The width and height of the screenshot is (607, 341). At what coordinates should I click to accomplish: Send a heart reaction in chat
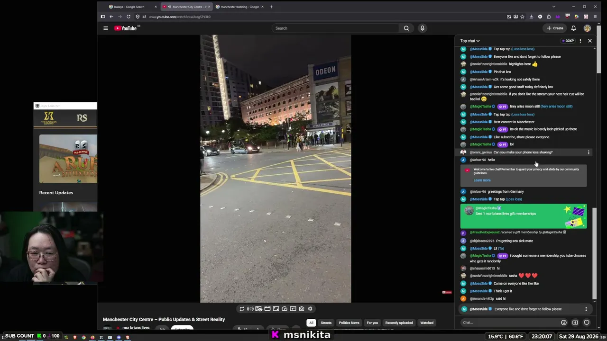click(x=587, y=323)
